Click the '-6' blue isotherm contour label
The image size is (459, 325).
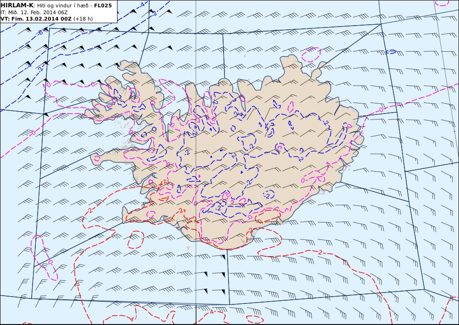[40, 32]
